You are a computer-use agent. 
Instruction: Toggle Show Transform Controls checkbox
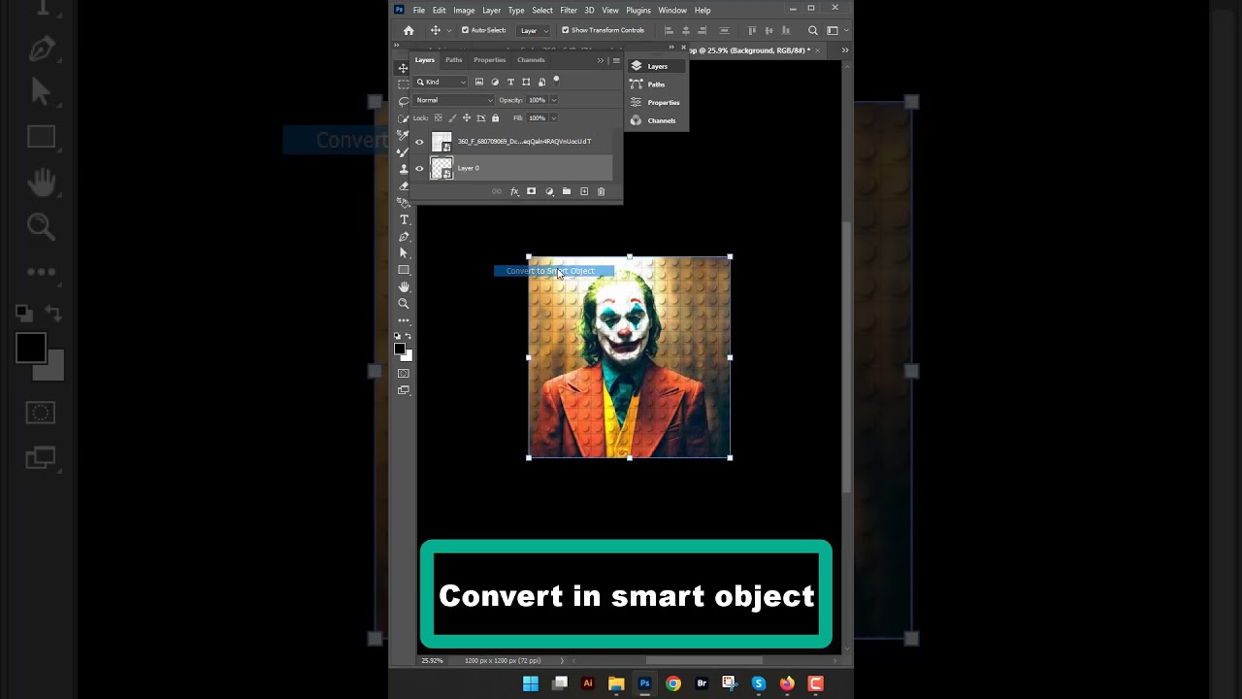point(565,30)
